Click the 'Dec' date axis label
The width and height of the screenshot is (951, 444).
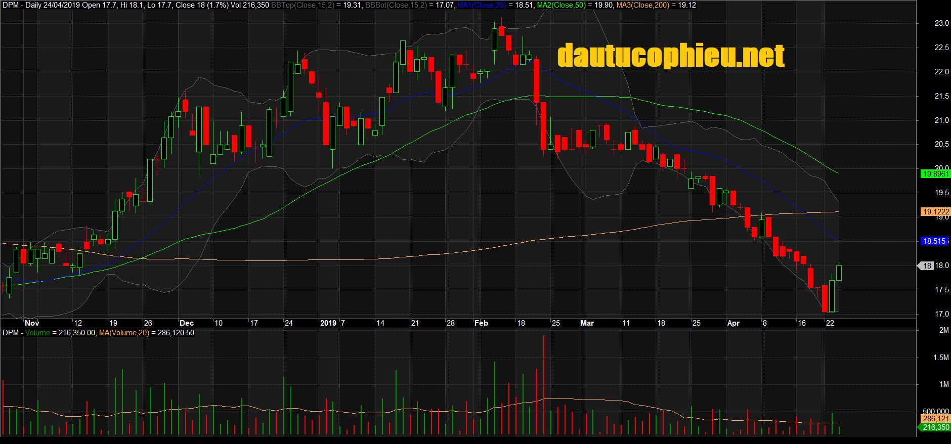(x=187, y=323)
